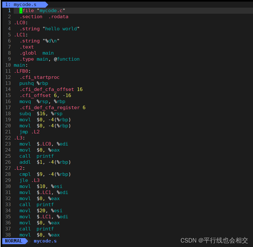Screen dimensions: 253x247
Task: Click the '.text' directive line
Action: tap(26, 47)
